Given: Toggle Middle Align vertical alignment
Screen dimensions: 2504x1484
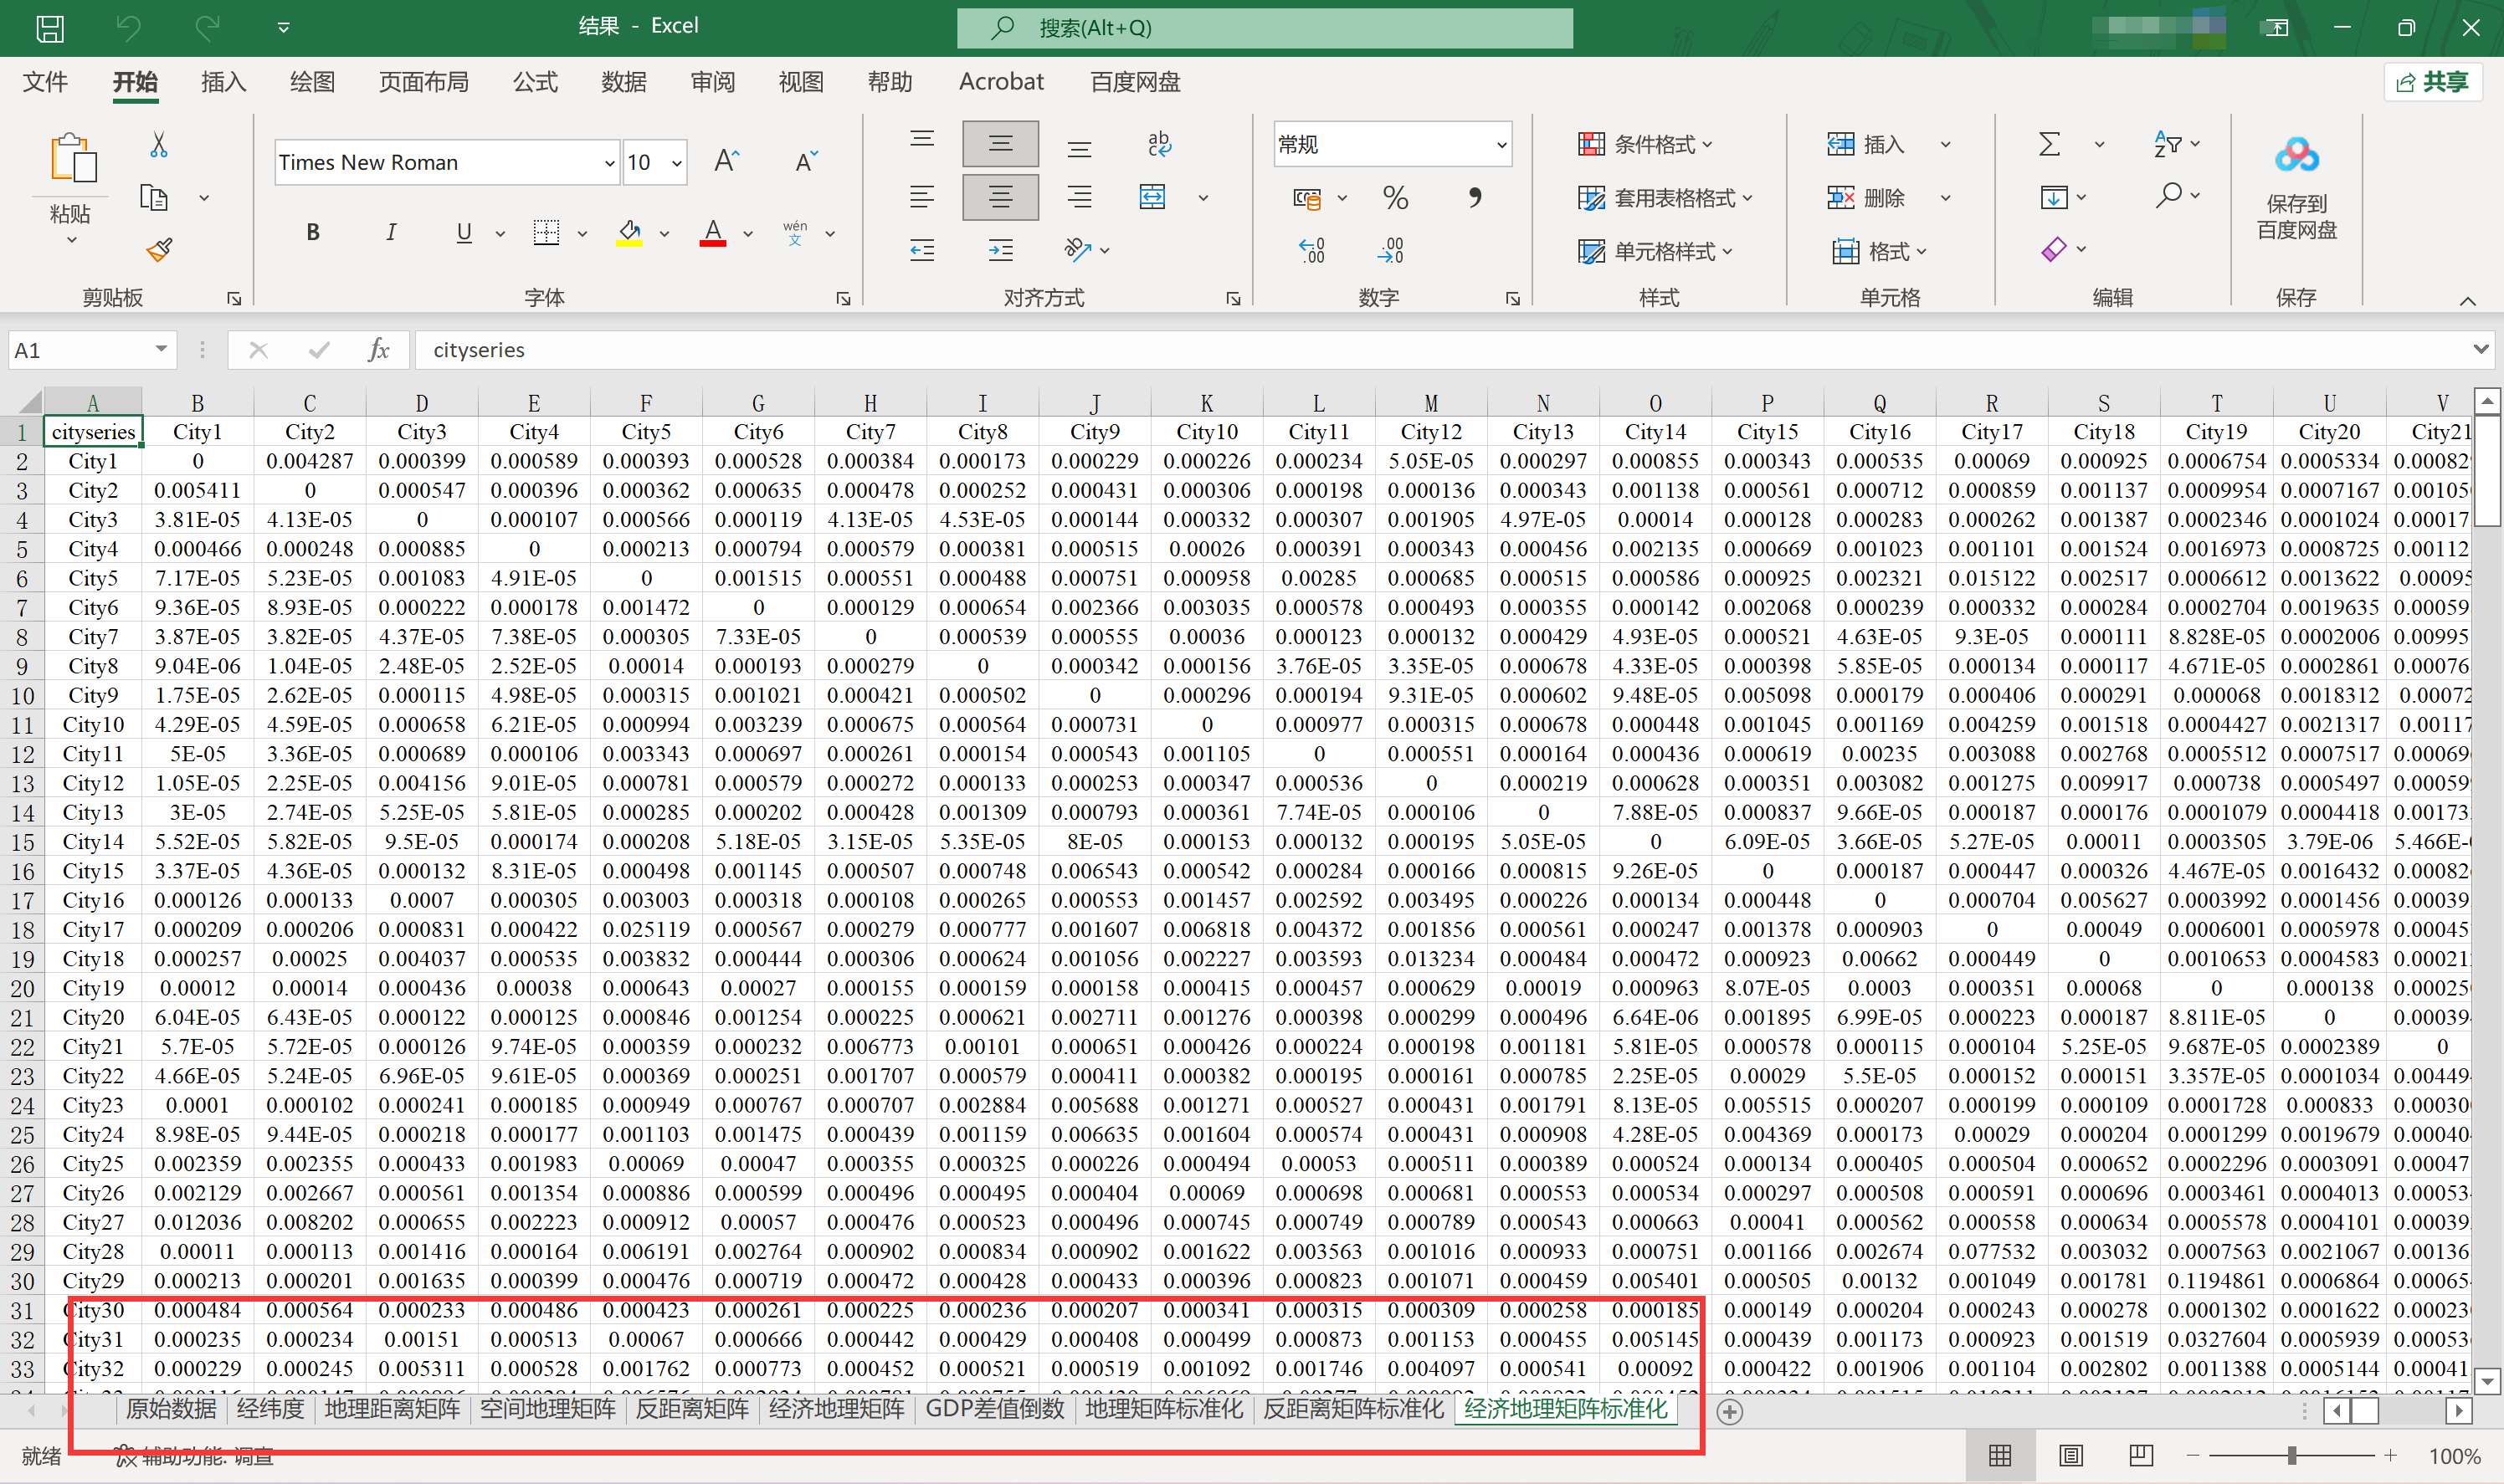Looking at the screenshot, I should [x=1000, y=144].
